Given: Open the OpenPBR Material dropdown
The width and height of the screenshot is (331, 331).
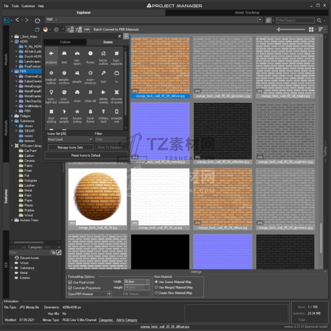Looking at the screenshot, I should (89, 294).
